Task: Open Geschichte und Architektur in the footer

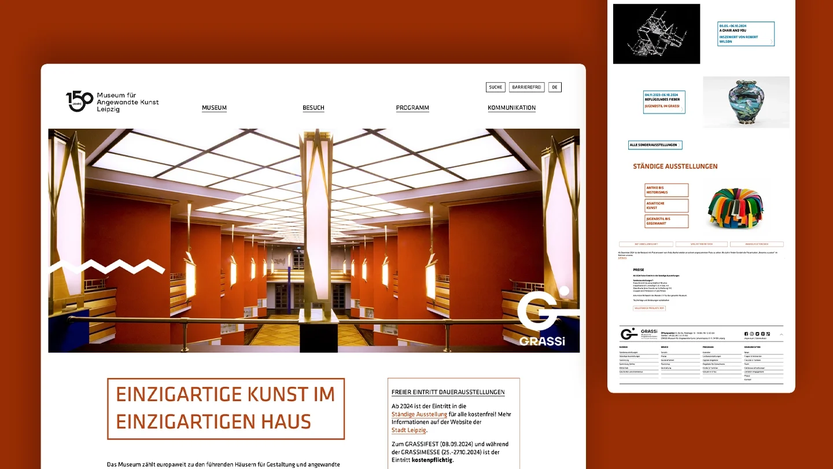Action: pyautogui.click(x=631, y=372)
